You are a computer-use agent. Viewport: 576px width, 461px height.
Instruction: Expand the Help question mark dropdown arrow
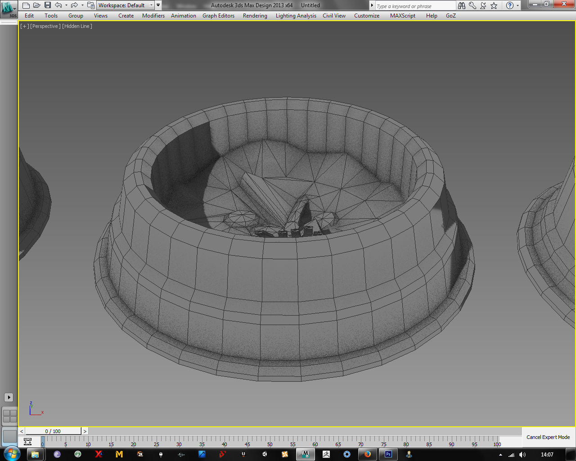point(517,5)
